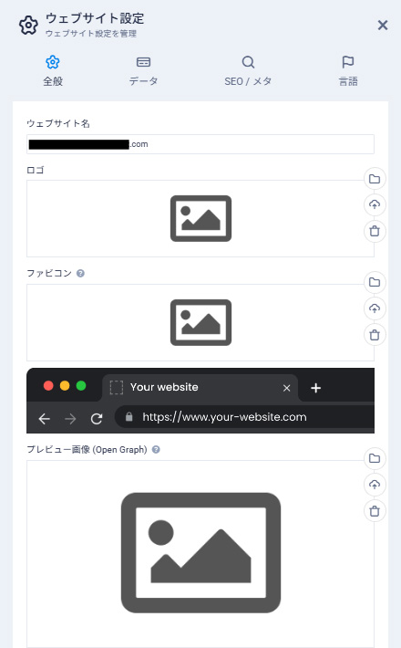The height and width of the screenshot is (648, 401).
Task: Click the ウェブサイト設定 title text
Action: click(x=95, y=18)
